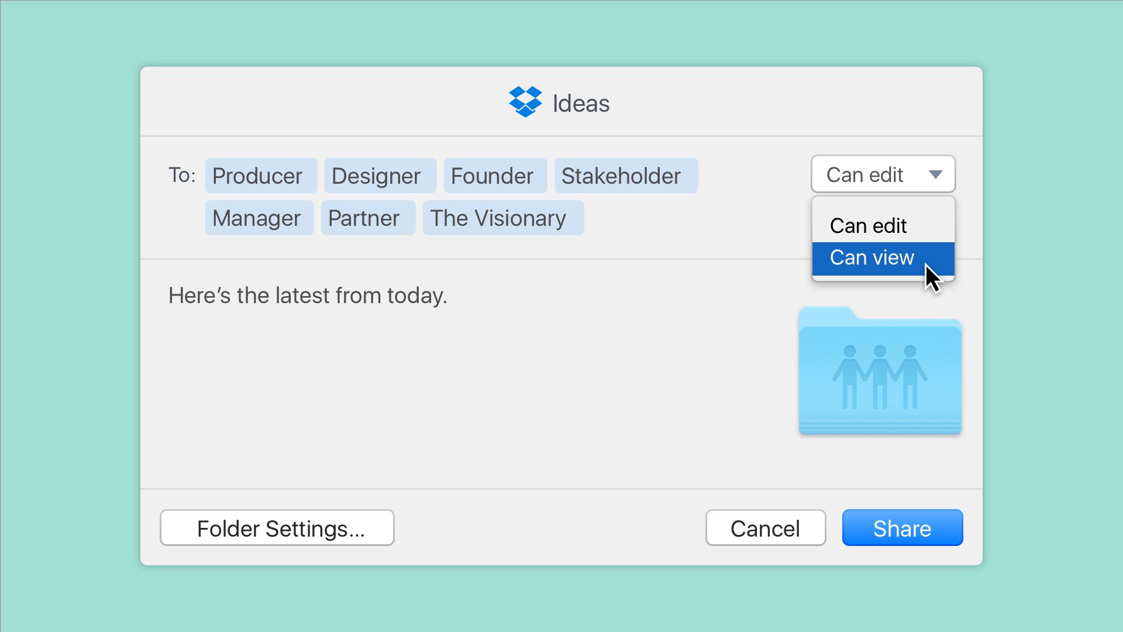Screen dimensions: 1123x632
Task: Click the Cancel button
Action: click(x=765, y=528)
